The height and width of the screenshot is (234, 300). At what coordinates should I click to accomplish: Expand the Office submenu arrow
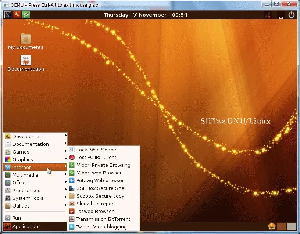click(65, 181)
